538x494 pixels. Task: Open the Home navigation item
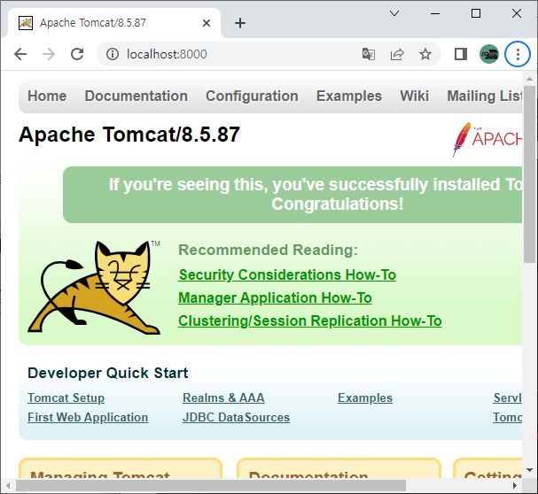click(47, 96)
